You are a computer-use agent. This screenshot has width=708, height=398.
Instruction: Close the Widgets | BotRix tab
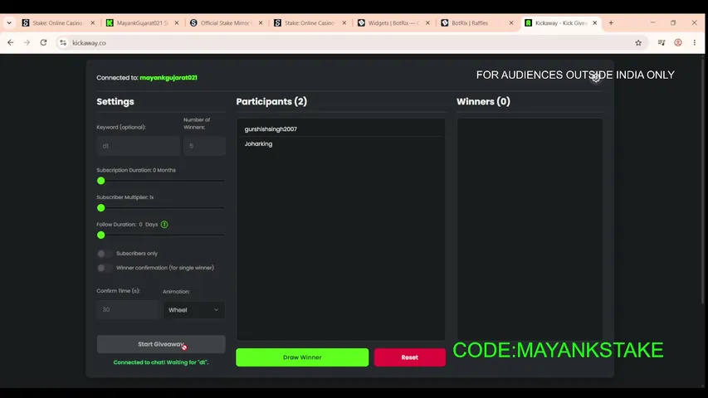click(427, 22)
